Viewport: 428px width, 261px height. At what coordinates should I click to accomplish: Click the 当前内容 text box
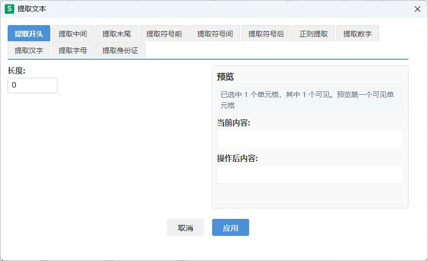click(x=310, y=139)
